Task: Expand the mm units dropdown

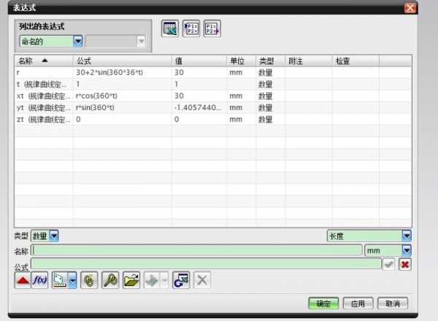Action: pyautogui.click(x=407, y=250)
